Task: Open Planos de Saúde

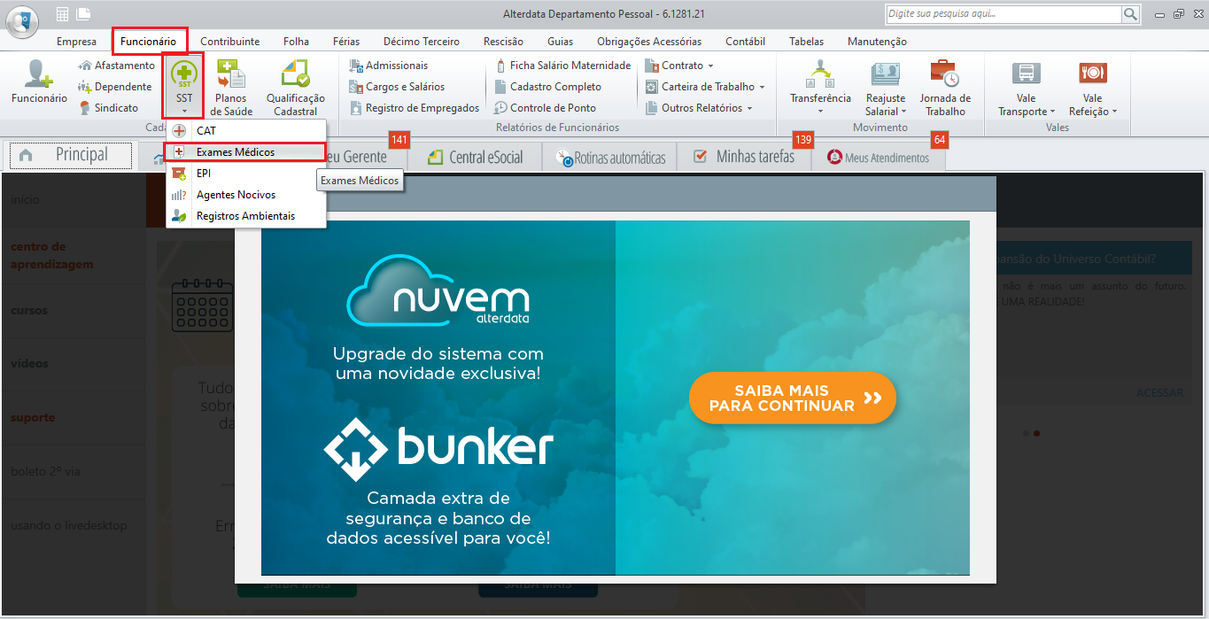Action: click(231, 88)
